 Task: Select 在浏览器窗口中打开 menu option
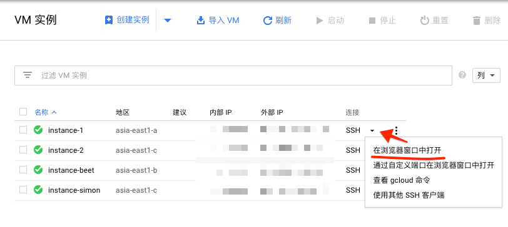click(407, 150)
